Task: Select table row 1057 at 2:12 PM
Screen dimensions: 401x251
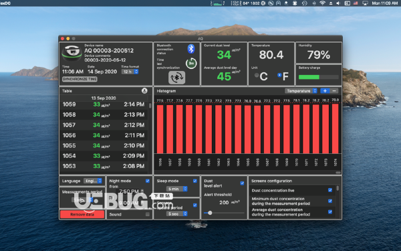Action: coord(104,125)
